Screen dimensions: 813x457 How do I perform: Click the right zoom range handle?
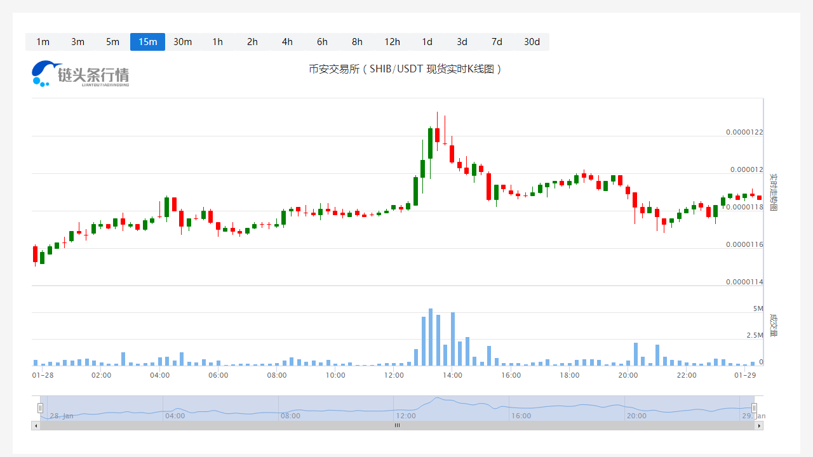(x=754, y=407)
